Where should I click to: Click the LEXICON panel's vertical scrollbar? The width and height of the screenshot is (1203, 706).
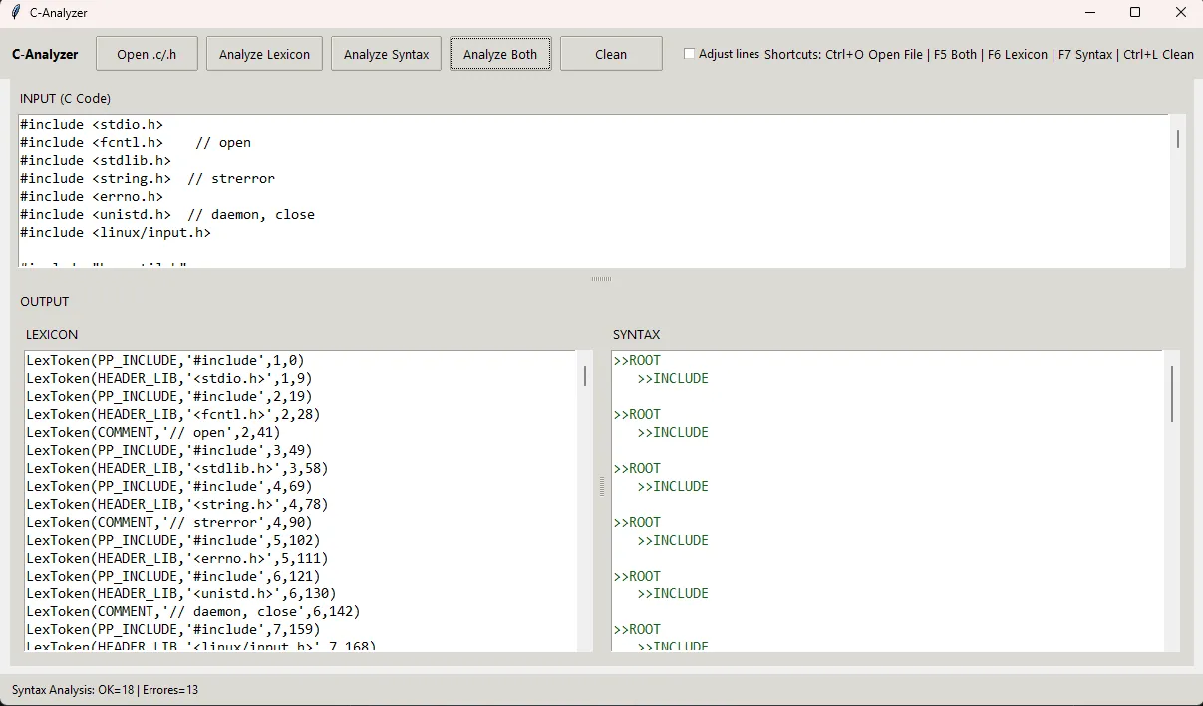(x=584, y=376)
